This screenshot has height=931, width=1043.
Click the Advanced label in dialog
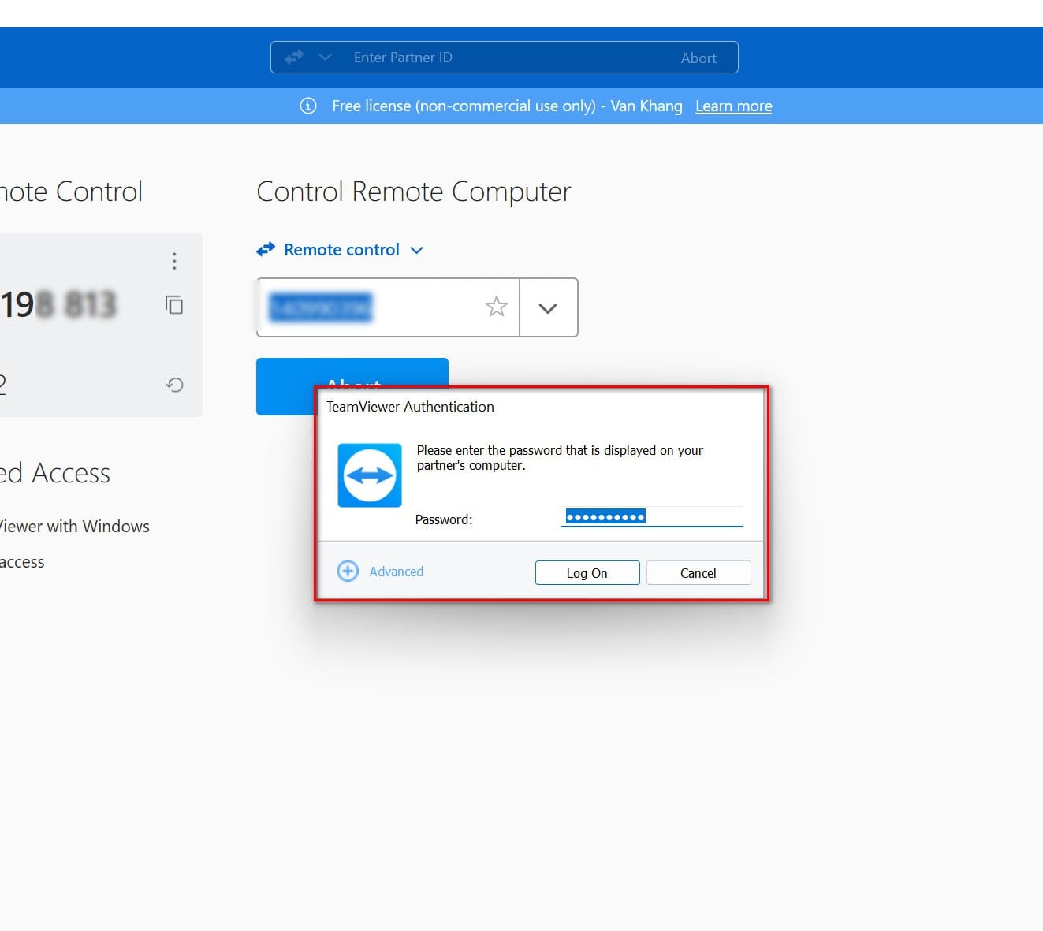pyautogui.click(x=396, y=572)
